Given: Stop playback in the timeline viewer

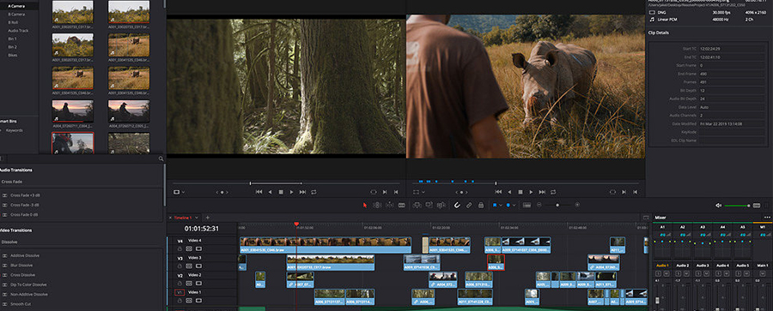Looking at the screenshot, I should pos(520,192).
